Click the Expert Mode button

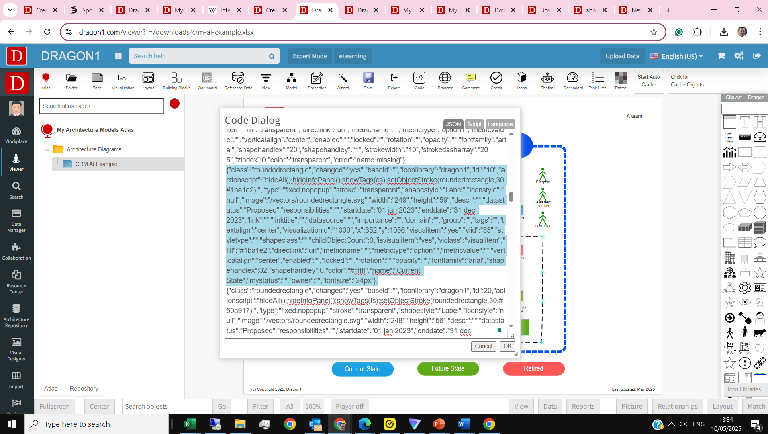click(x=310, y=56)
